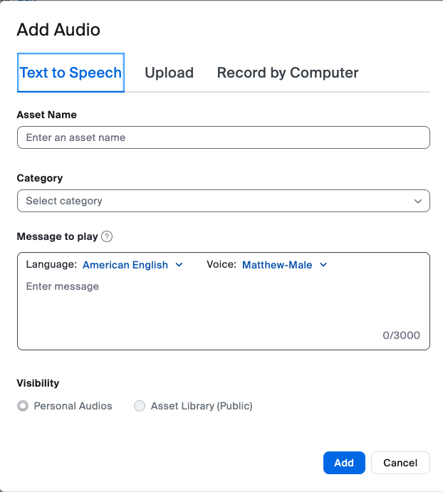Click the Visibility section label
443x492 pixels.
[x=38, y=383]
